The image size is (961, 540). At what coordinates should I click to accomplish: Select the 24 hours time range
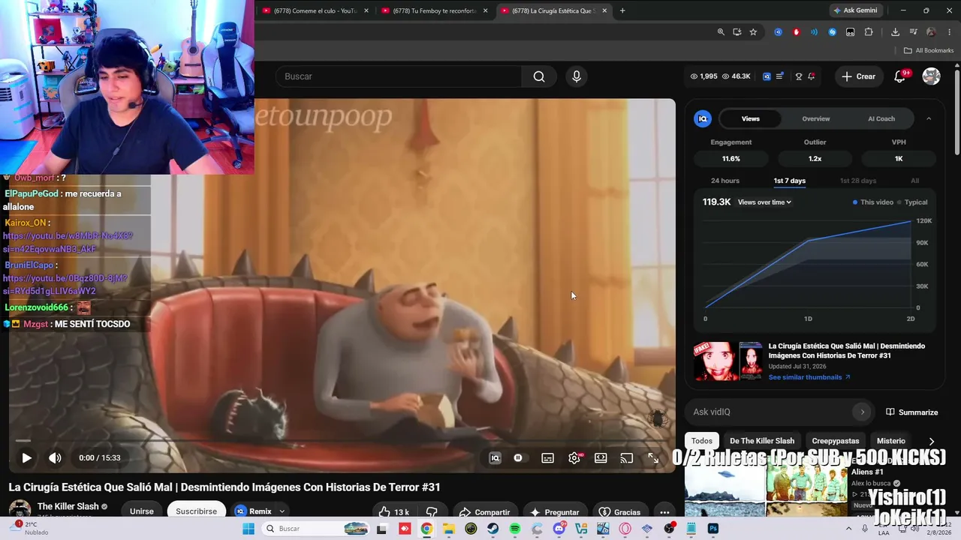(725, 181)
